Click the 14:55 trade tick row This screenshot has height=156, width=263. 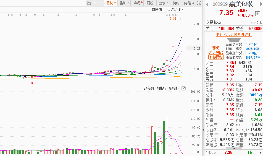pyautogui.click(x=234, y=152)
